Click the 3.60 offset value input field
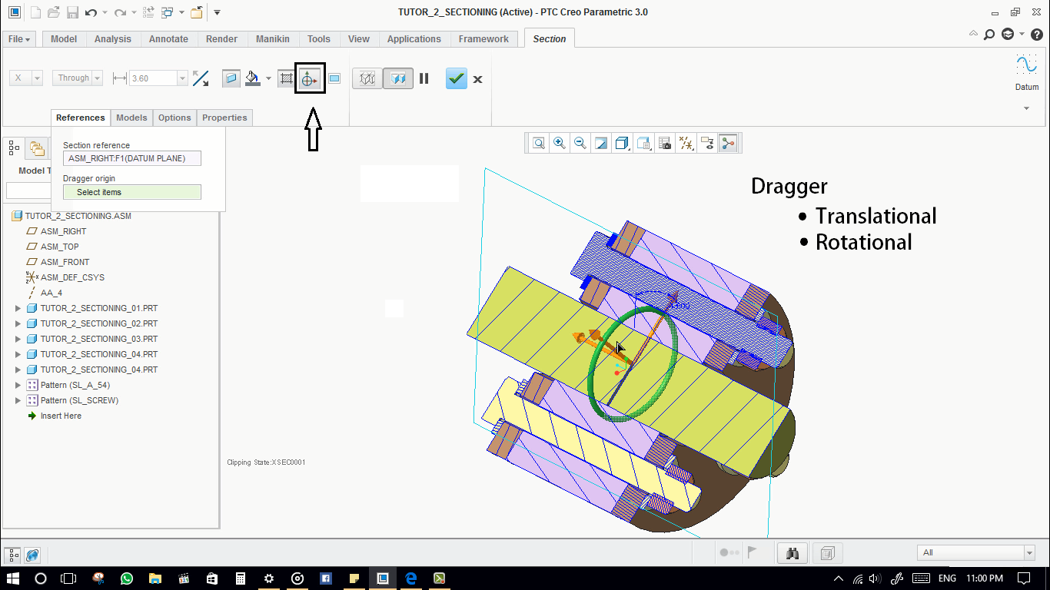 (x=152, y=78)
